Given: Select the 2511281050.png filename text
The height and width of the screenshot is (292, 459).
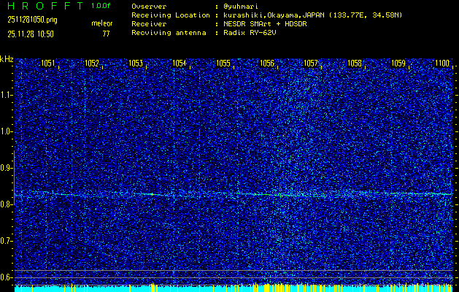Looking at the screenshot, I should [28, 23].
